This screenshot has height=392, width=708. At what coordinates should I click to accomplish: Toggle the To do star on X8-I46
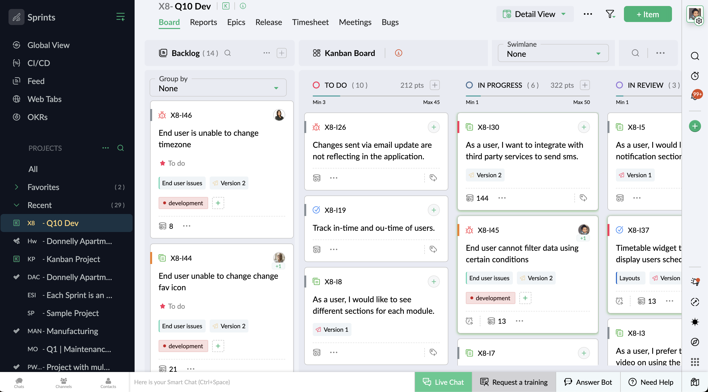pyautogui.click(x=162, y=163)
